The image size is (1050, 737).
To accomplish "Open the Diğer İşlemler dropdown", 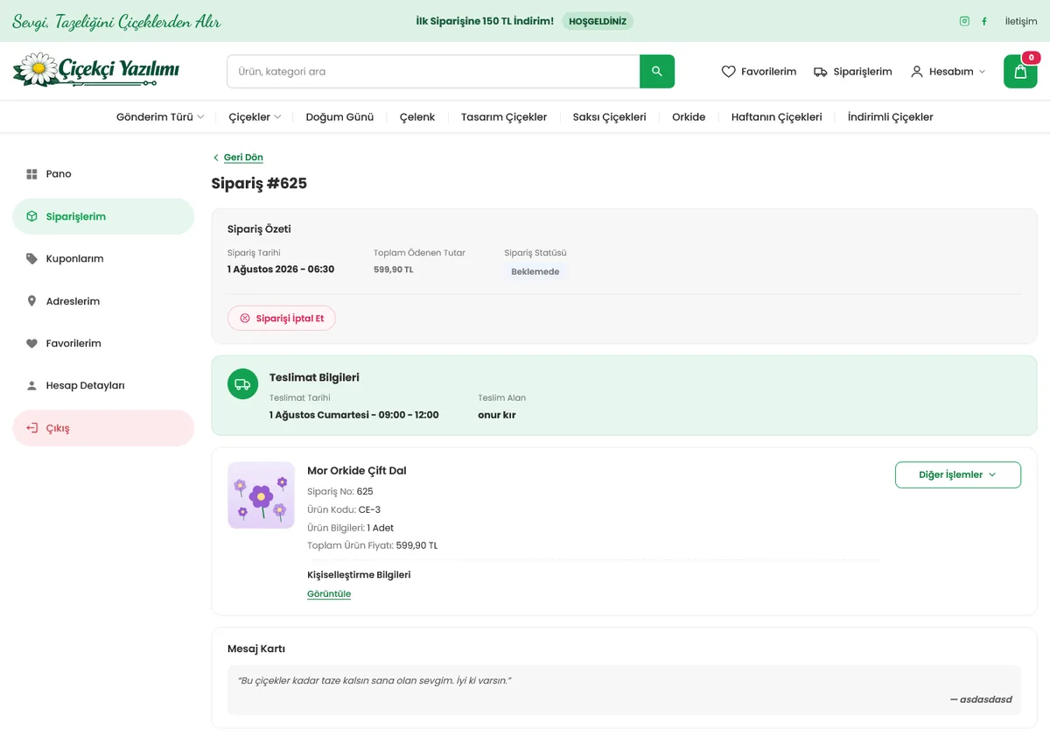I will tap(958, 474).
